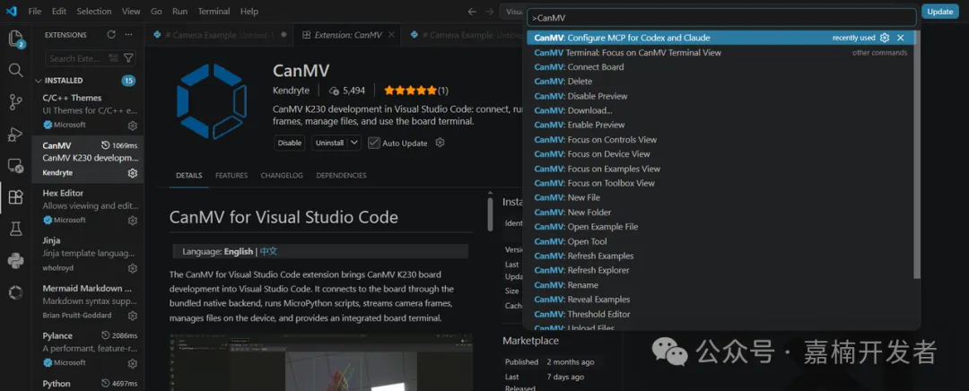Switch to the CHANGELOG tab
The image size is (969, 391).
point(282,176)
